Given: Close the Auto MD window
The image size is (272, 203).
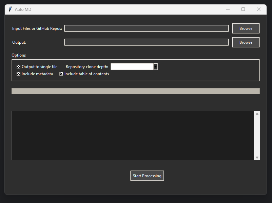Looking at the screenshot, I should (259, 9).
